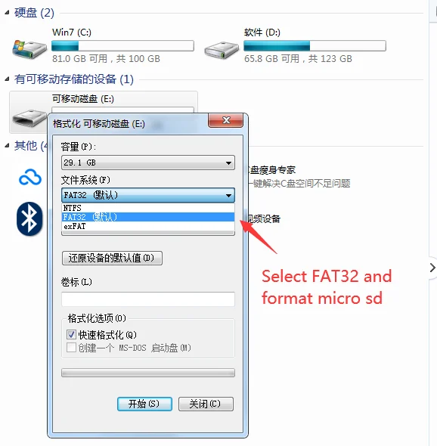Open the blue cloud drive icon
437x446 pixels.
(x=30, y=177)
